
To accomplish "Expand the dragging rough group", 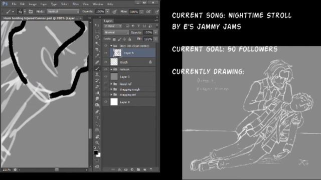I will coord(111,89).
